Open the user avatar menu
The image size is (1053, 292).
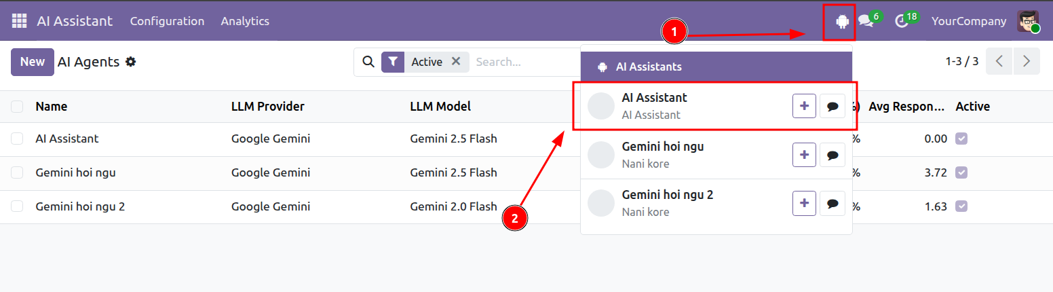coord(1029,21)
